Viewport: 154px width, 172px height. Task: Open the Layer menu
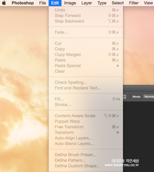pyautogui.click(x=87, y=3)
